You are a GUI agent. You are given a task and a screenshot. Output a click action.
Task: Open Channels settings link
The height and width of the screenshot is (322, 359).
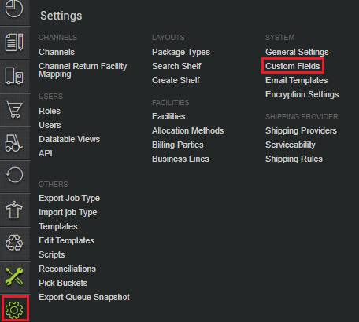(x=57, y=52)
